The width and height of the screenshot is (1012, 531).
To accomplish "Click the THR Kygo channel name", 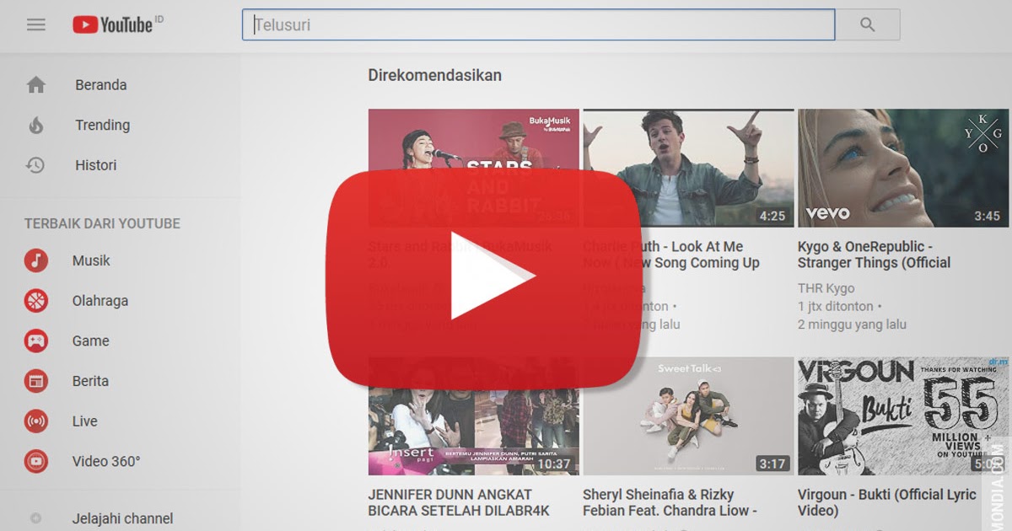I will tap(826, 288).
